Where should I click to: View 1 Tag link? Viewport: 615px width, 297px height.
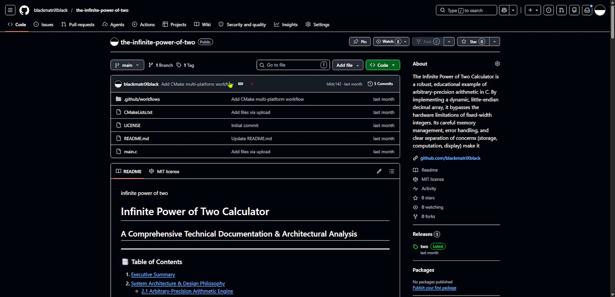click(x=185, y=65)
